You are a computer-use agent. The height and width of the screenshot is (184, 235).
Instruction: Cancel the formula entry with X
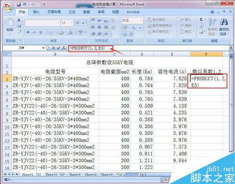point(54,48)
